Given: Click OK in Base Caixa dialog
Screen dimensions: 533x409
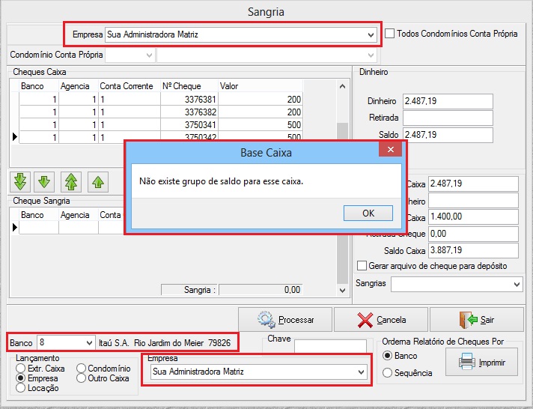Looking at the screenshot, I should [x=368, y=213].
